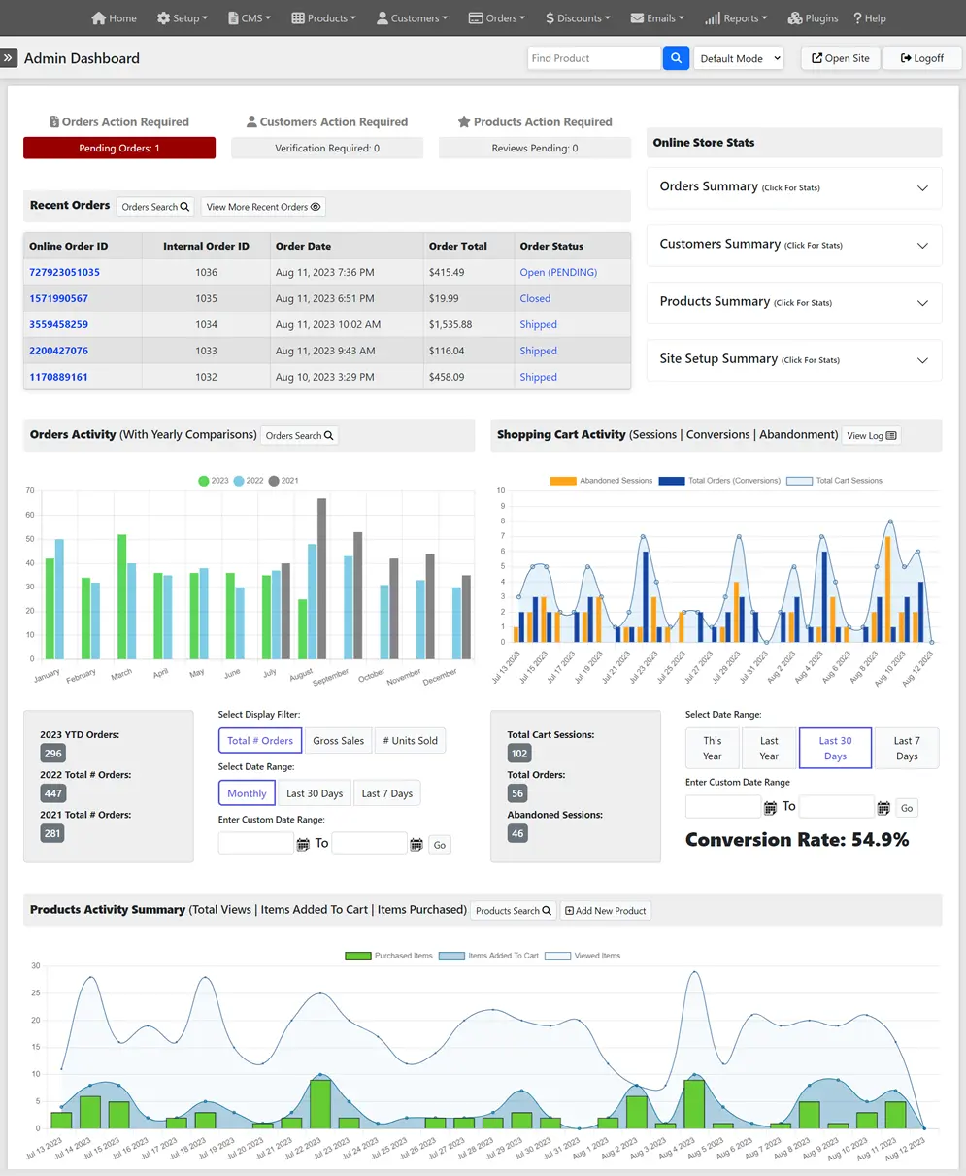Toggle Abandoned Sessions in the cart chart legend
Screen dimensions: 966x1176
pyautogui.click(x=600, y=481)
